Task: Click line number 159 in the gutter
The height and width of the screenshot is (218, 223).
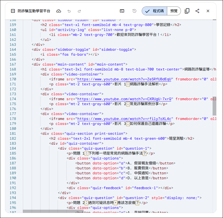Action: click(13, 25)
